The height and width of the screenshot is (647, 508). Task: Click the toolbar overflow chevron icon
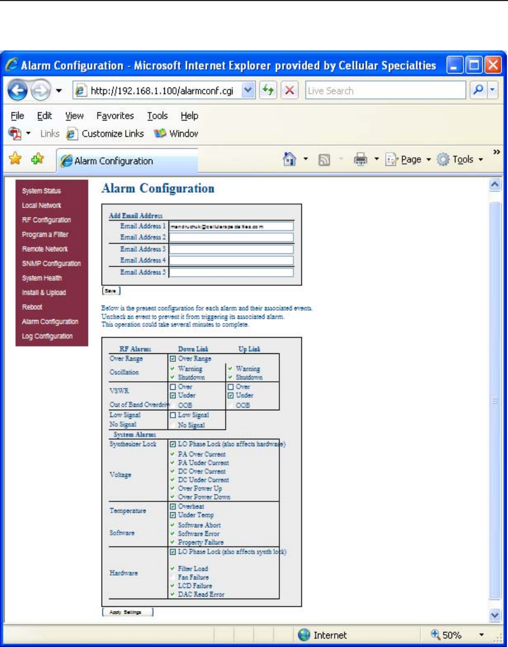(497, 152)
